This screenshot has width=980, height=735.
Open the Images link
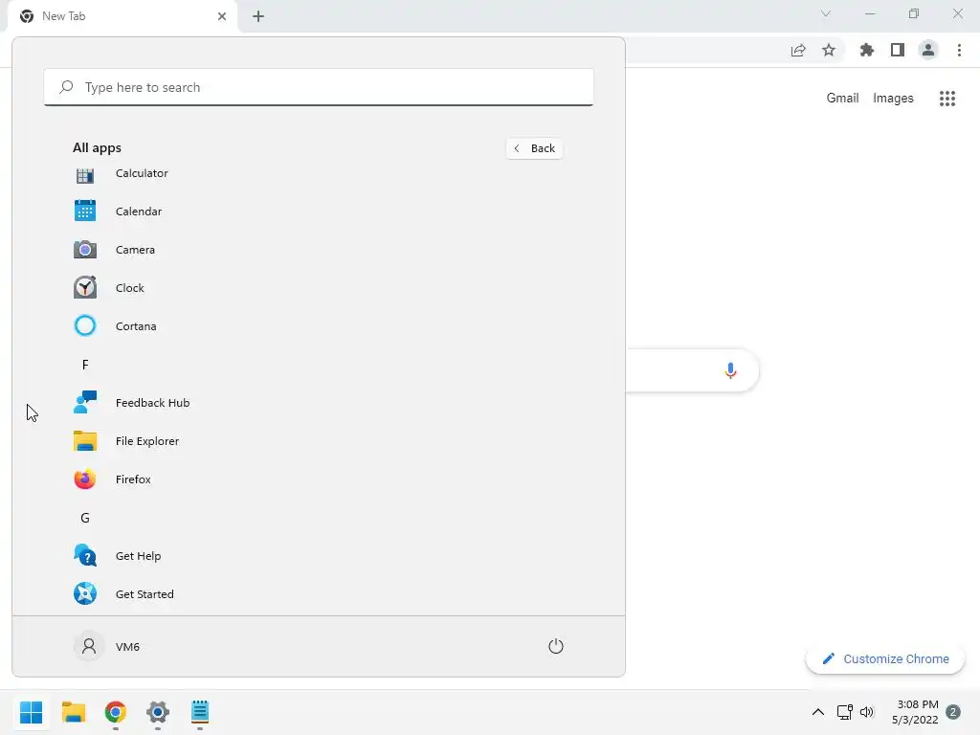(x=893, y=99)
